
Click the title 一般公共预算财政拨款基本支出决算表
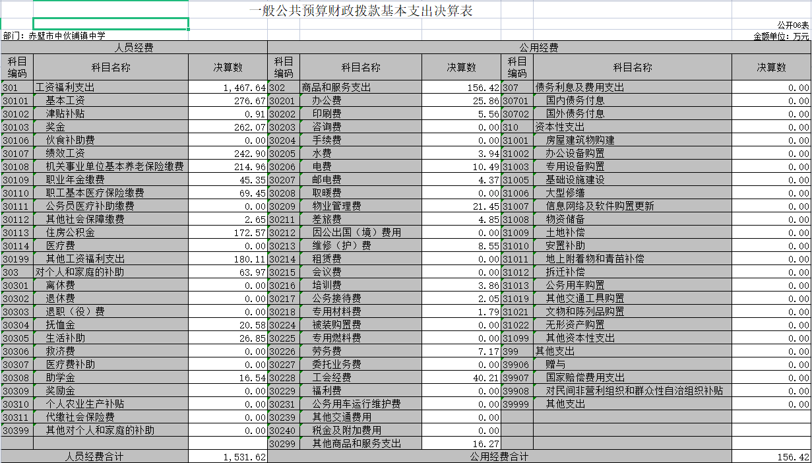coord(361,11)
